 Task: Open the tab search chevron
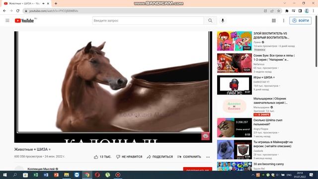(285, 3)
